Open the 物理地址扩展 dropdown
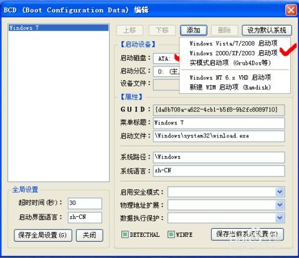299x258 pixels. coord(280,205)
